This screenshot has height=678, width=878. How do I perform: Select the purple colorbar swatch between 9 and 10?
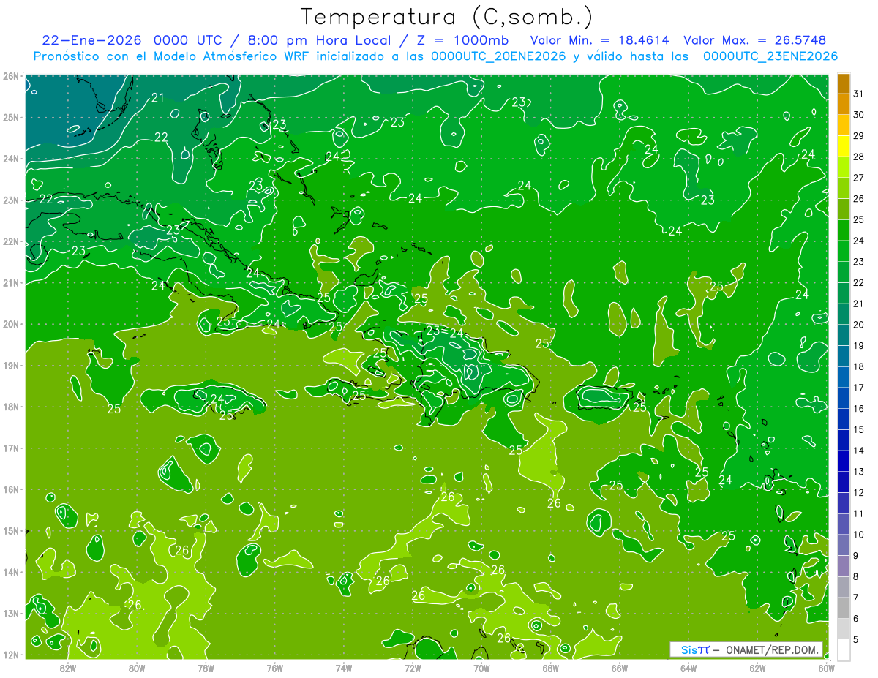[x=844, y=545]
